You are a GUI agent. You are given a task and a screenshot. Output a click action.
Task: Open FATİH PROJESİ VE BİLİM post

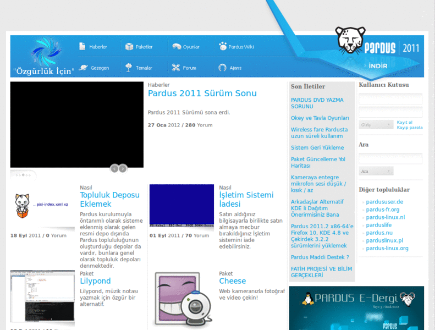(321, 272)
